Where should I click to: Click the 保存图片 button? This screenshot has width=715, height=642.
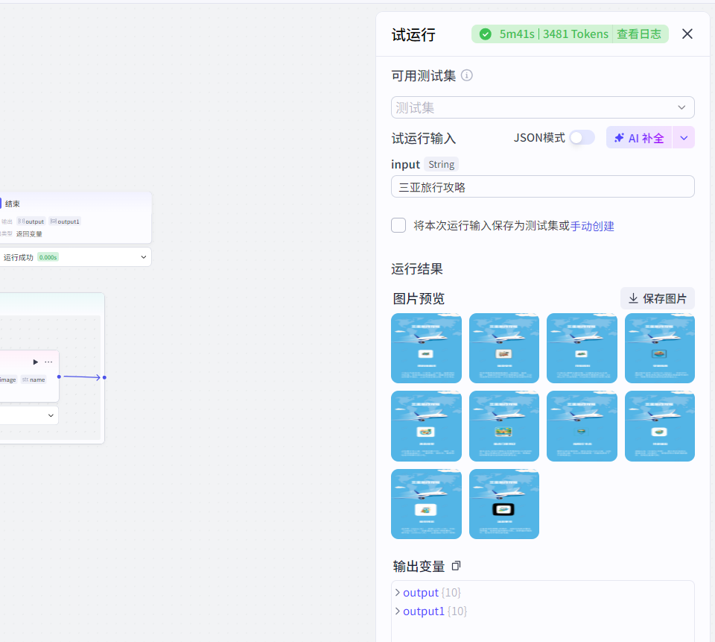point(657,298)
